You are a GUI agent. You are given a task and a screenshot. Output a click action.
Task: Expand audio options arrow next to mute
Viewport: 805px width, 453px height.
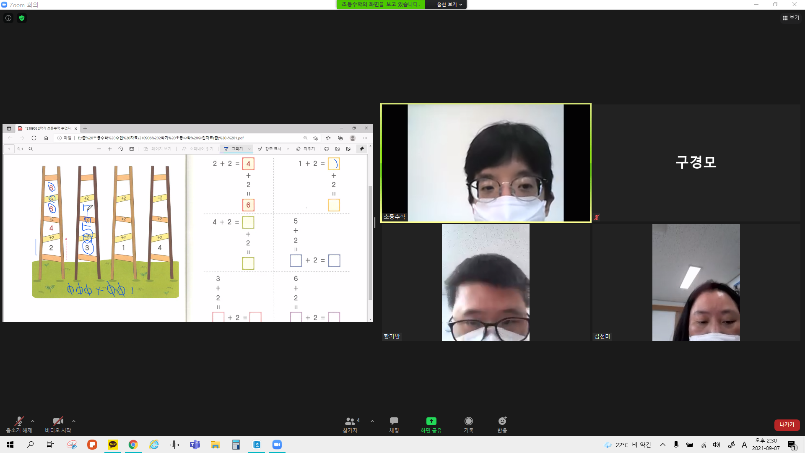(x=33, y=421)
